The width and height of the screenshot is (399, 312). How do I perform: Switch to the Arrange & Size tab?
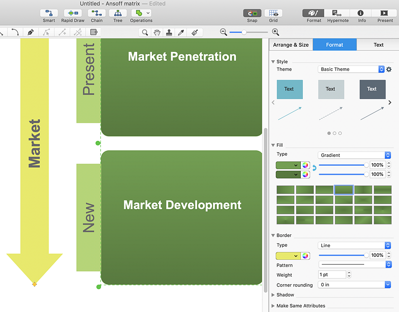(291, 45)
